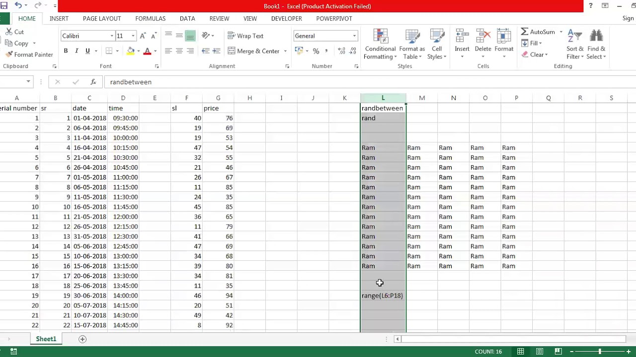Open Format as Table

[412, 45]
